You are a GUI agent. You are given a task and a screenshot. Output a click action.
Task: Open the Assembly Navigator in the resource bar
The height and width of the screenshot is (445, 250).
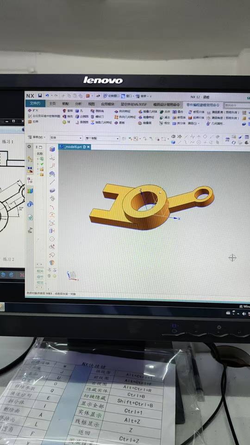pos(30,159)
